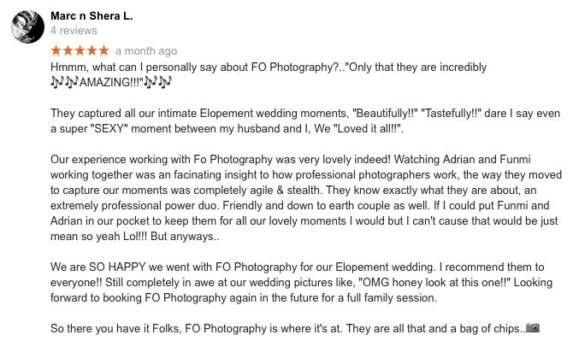
Task: Click the camera emoji ending the review
Action: pos(533,327)
